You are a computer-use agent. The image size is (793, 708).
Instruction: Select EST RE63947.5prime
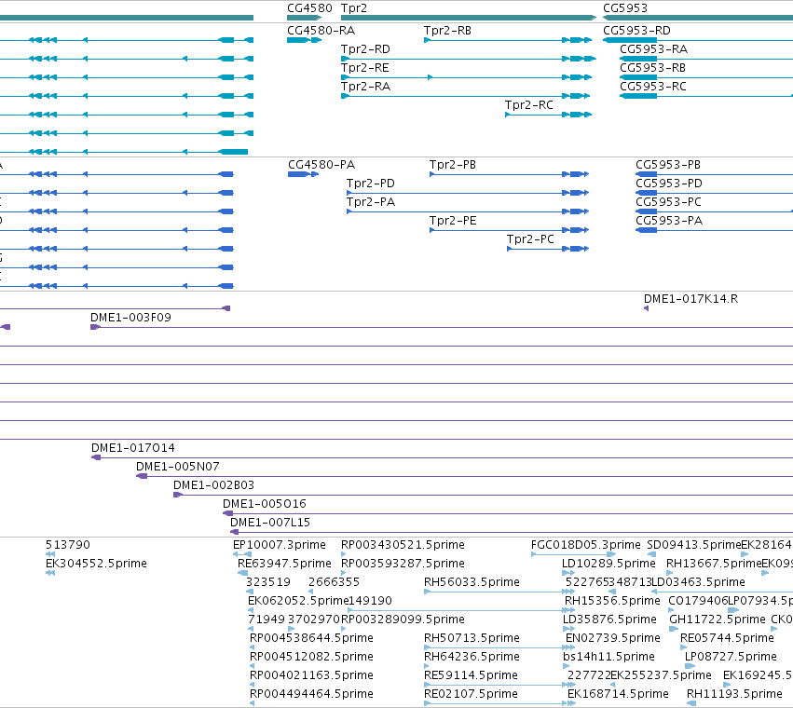click(x=284, y=564)
